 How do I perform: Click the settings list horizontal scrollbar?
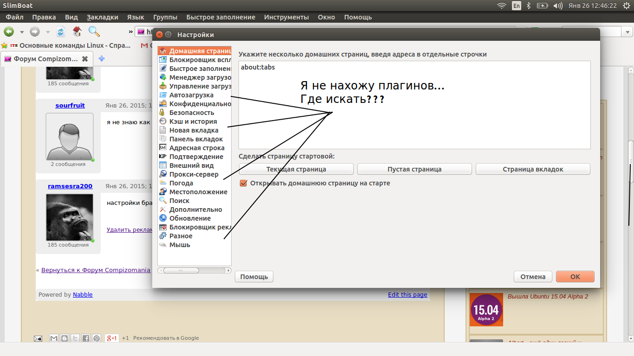tap(181, 270)
